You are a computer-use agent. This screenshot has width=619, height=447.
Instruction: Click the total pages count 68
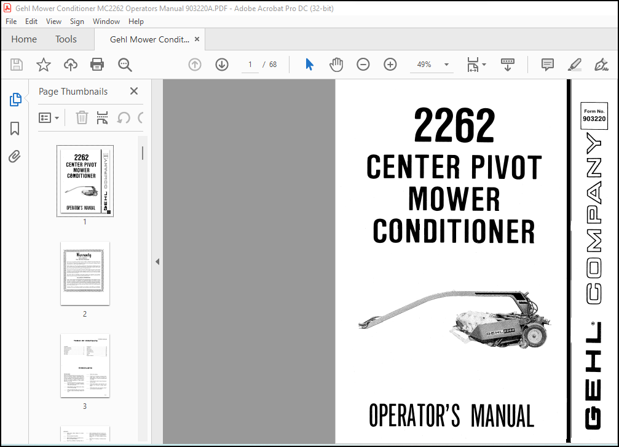273,65
